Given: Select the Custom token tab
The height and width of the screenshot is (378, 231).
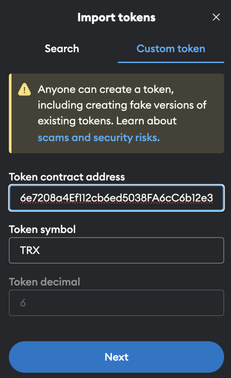Looking at the screenshot, I should [170, 49].
